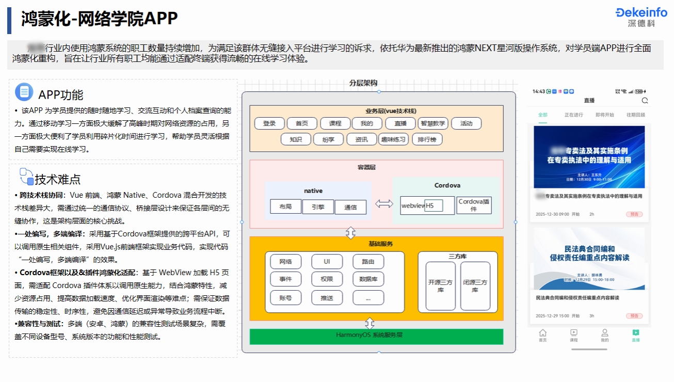Switch to the 正在进行 tab

574,115
